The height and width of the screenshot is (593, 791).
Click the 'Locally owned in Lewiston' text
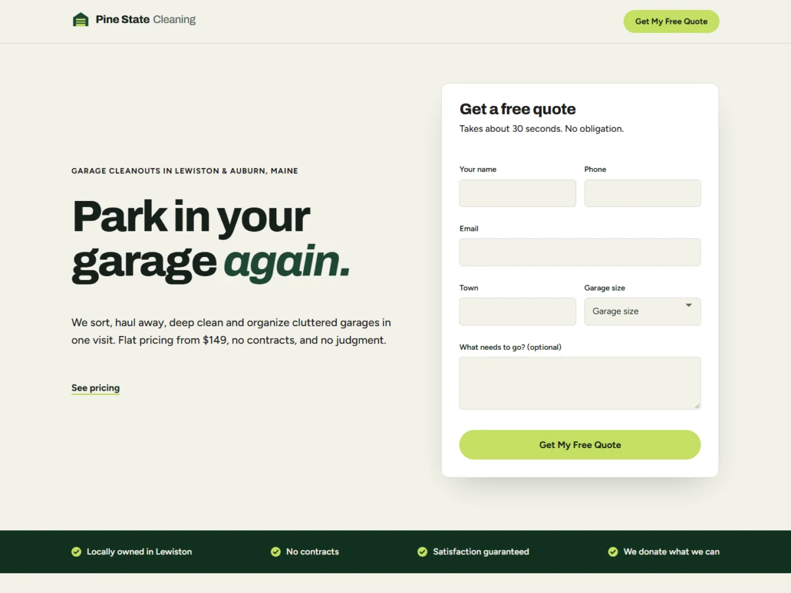[139, 551]
